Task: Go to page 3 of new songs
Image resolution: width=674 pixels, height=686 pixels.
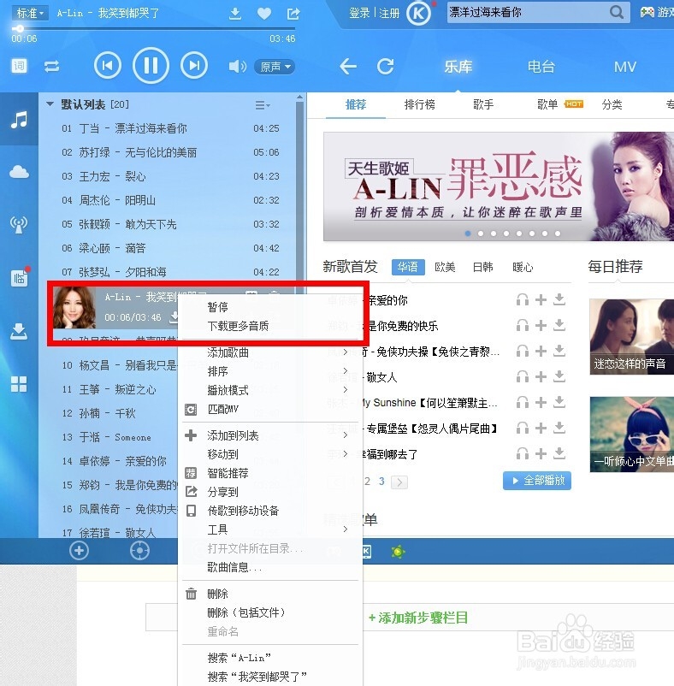Action: tap(381, 482)
